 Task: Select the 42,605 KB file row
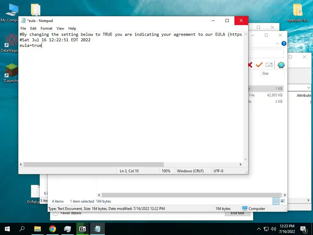(266, 95)
